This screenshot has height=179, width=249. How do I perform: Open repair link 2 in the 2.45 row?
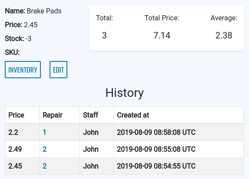(x=45, y=166)
